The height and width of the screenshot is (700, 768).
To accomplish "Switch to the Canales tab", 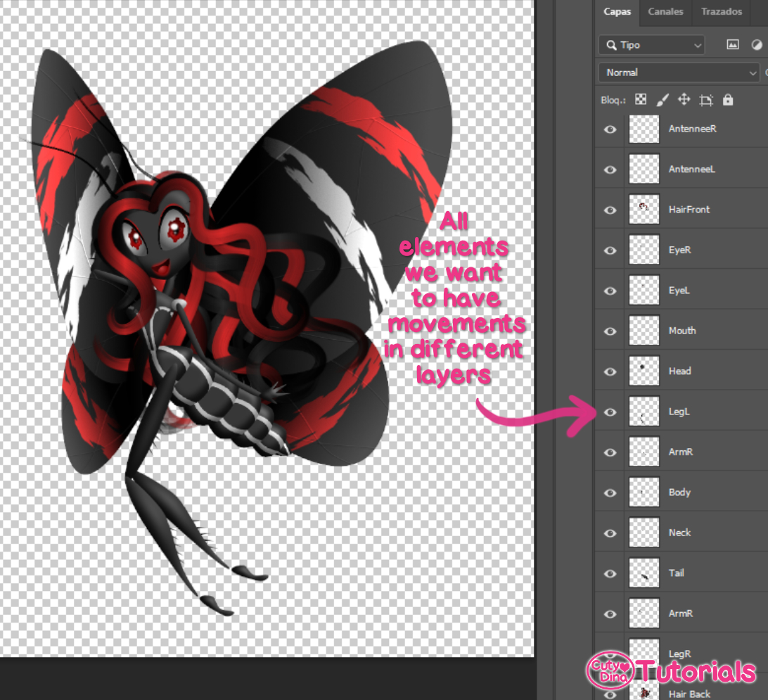I will point(665,11).
